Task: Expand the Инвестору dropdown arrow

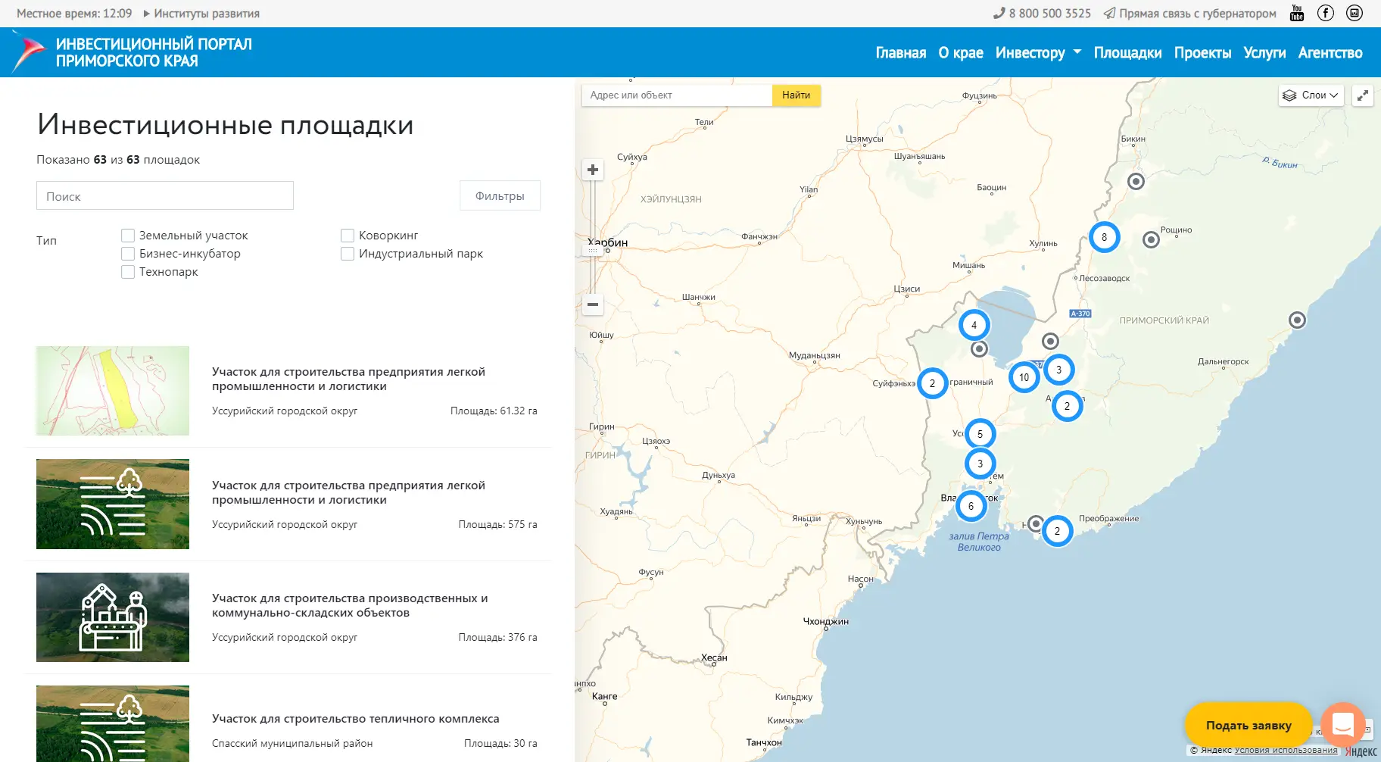Action: tap(1077, 52)
